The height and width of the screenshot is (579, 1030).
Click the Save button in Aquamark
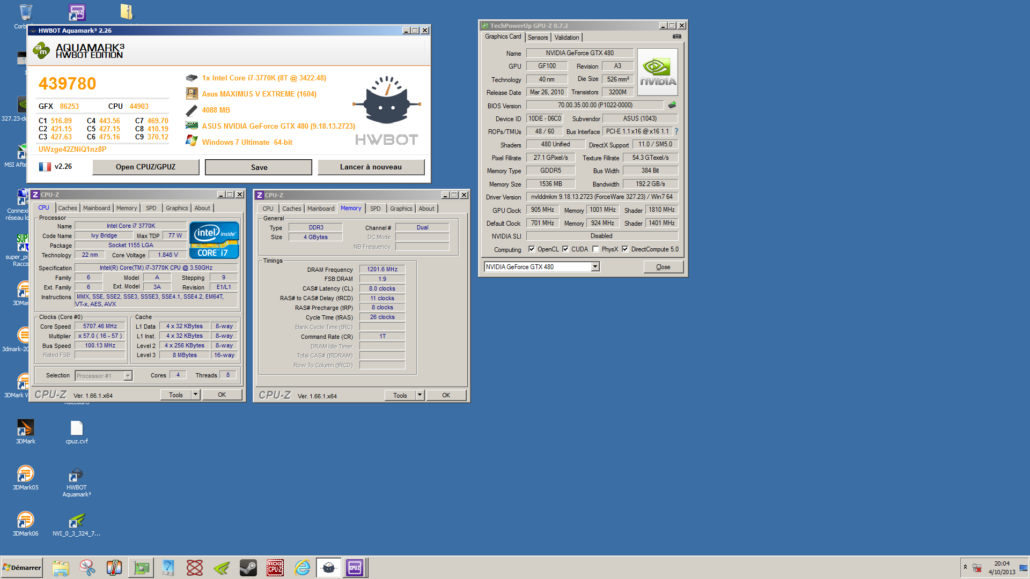point(259,167)
